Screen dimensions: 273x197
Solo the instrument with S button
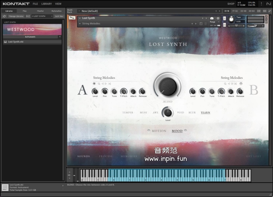tap(224, 18)
